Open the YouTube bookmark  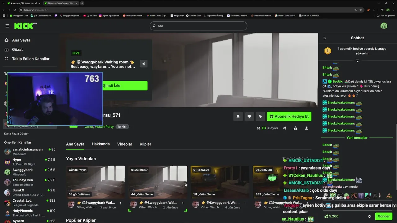(x=90, y=15)
